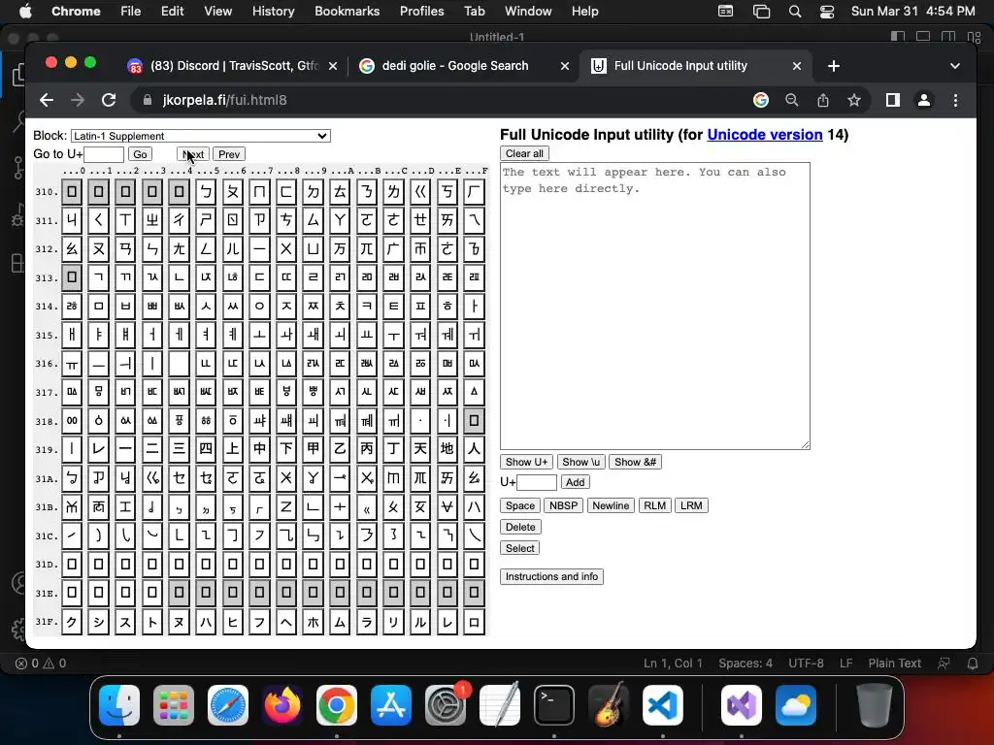Click the LRM button

(691, 505)
